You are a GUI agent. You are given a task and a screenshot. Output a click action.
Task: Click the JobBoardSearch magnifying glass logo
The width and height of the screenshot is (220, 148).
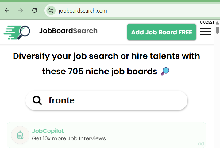point(17,31)
